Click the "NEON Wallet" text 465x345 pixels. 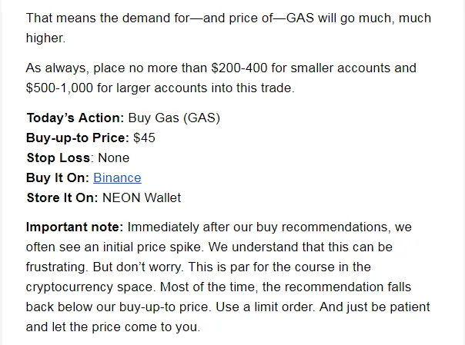pyautogui.click(x=142, y=198)
